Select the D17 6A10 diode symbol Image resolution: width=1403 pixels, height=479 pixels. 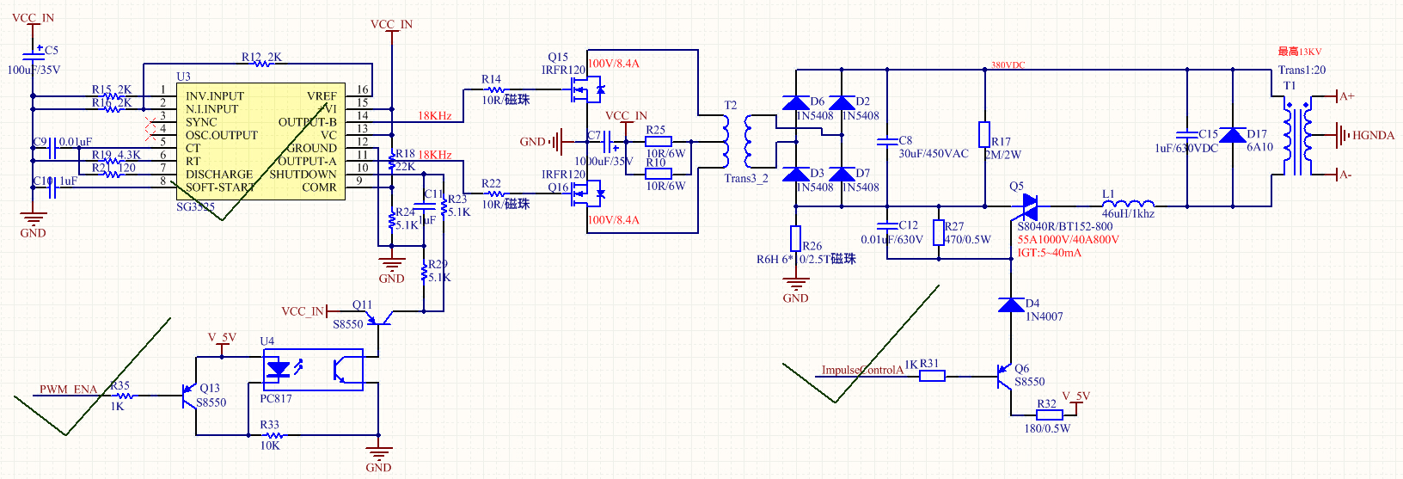click(1233, 135)
